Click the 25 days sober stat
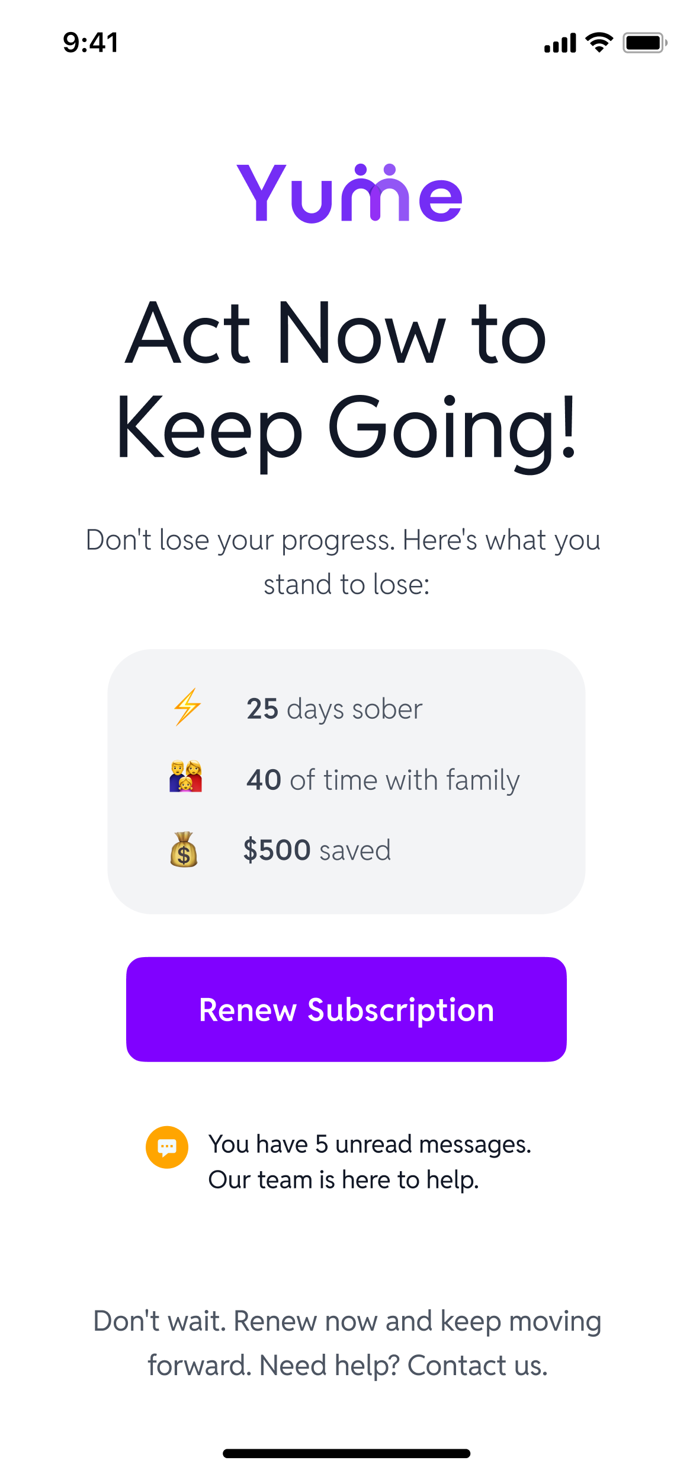The height and width of the screenshot is (1473, 693). tap(333, 708)
